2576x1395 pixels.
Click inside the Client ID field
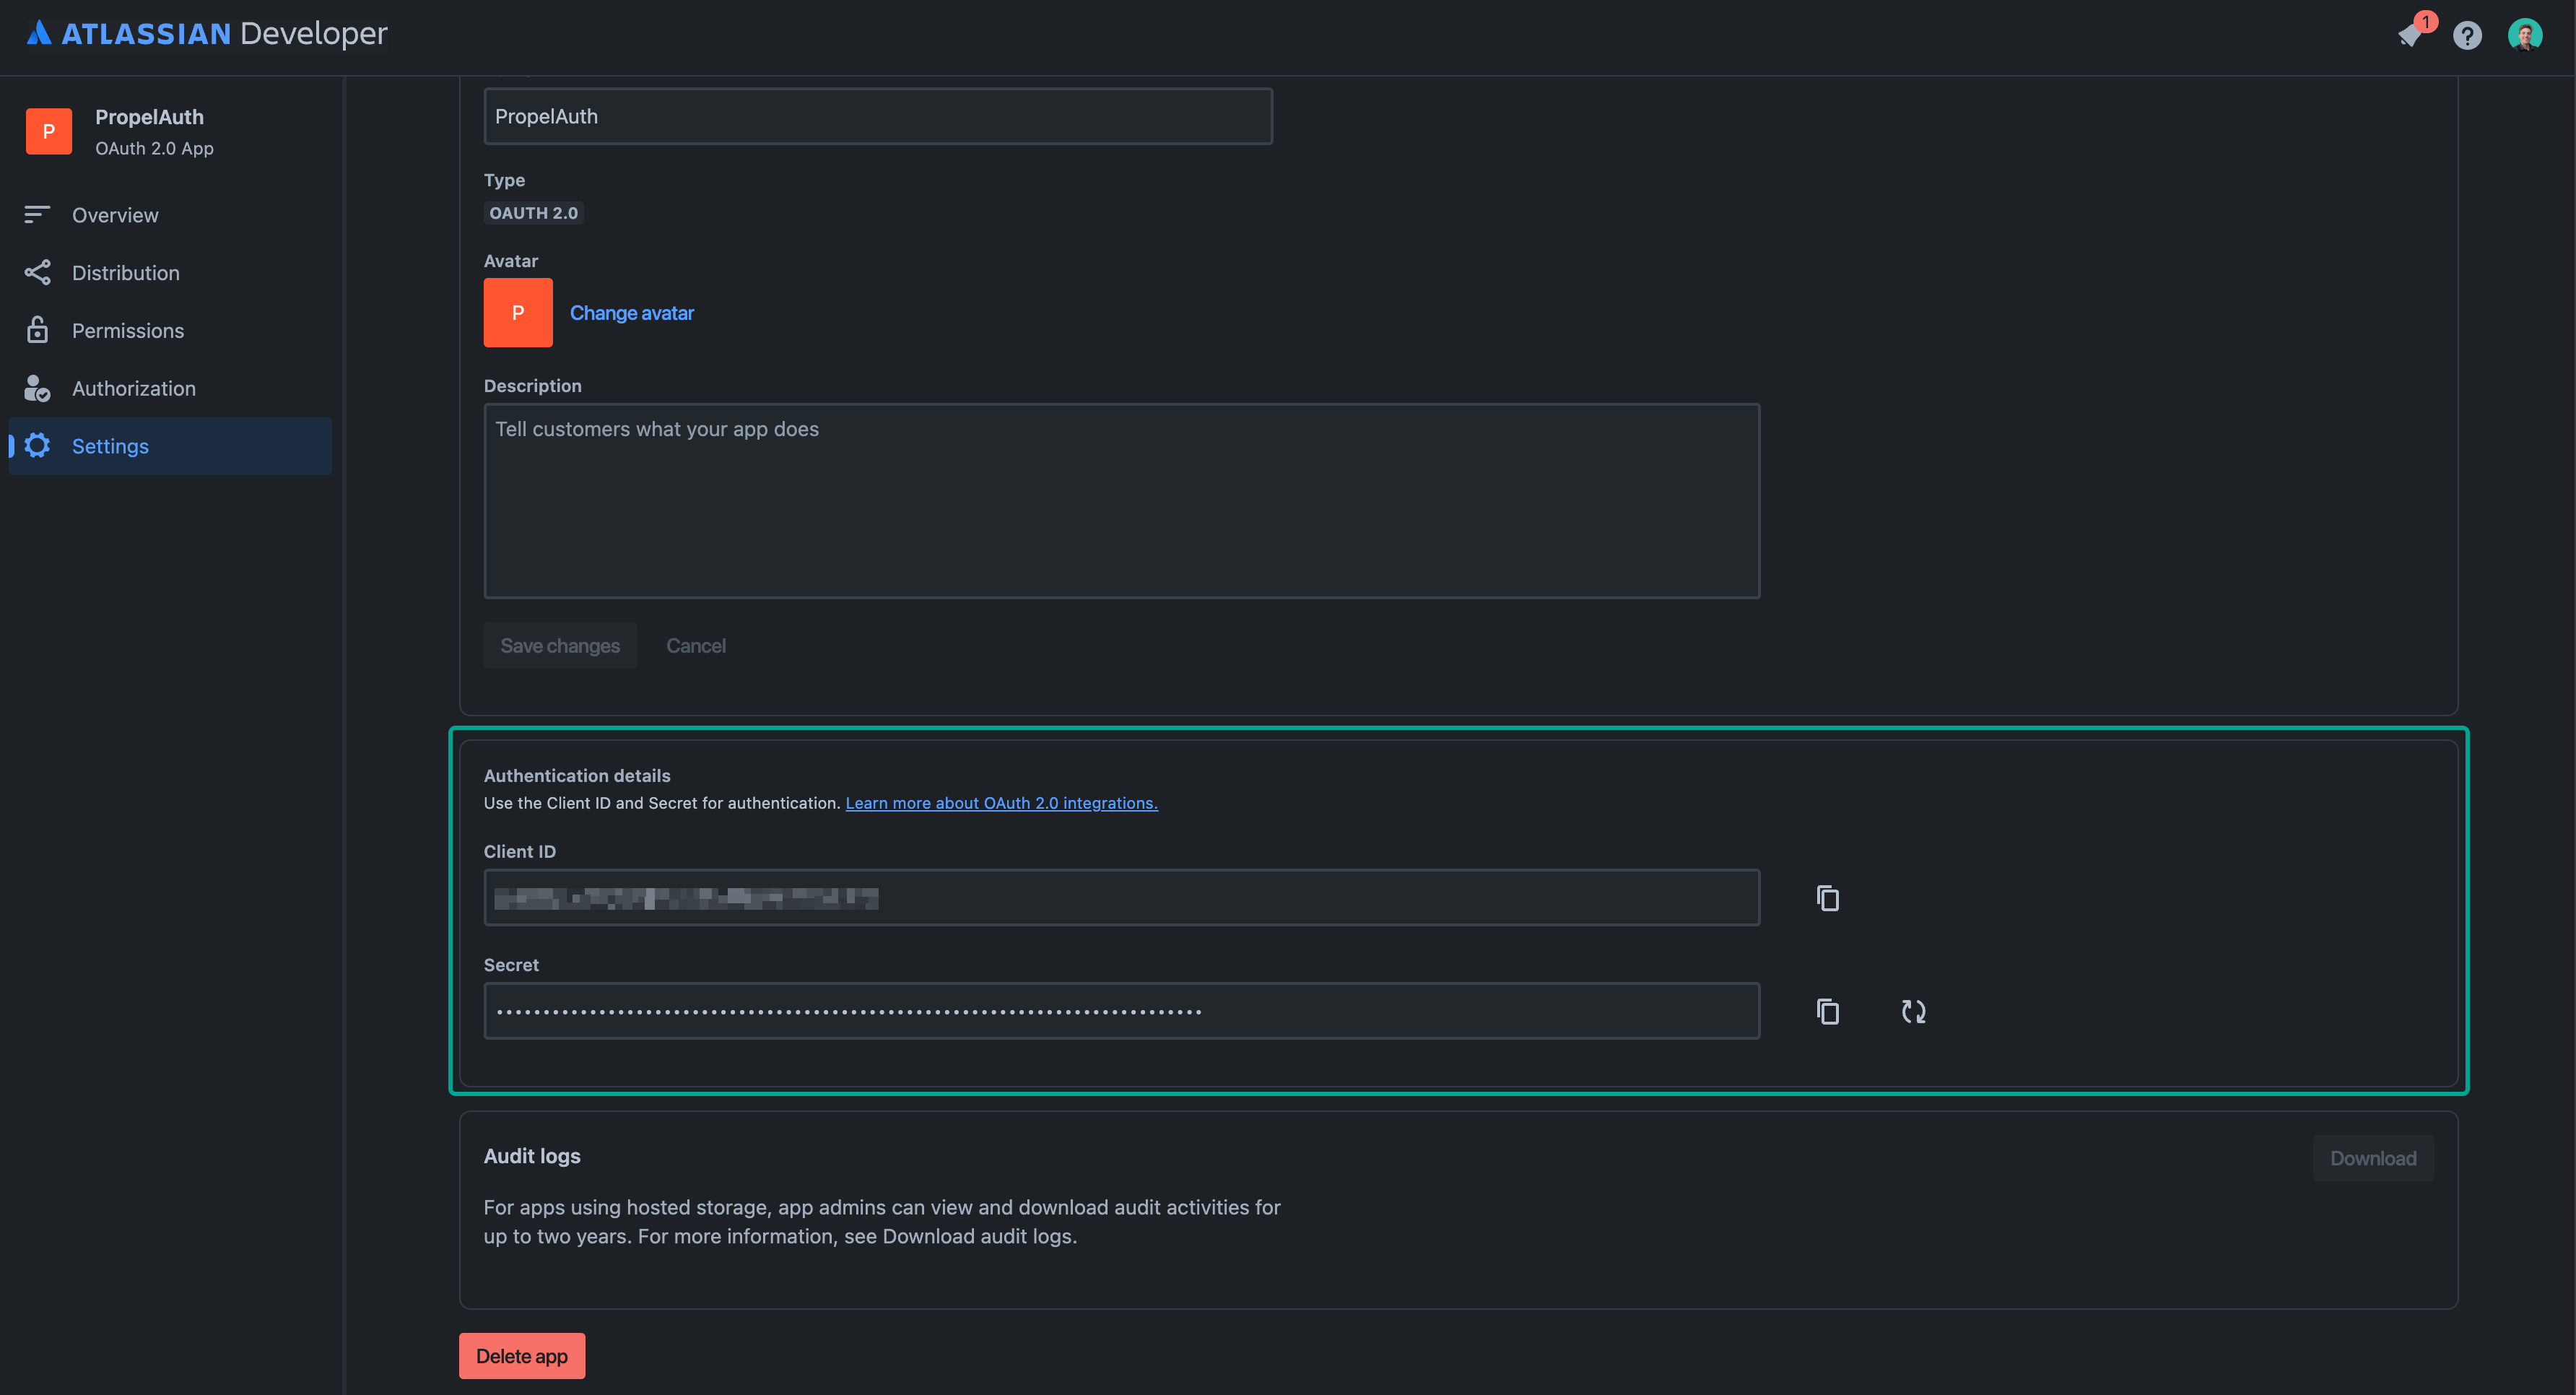coord(1122,898)
